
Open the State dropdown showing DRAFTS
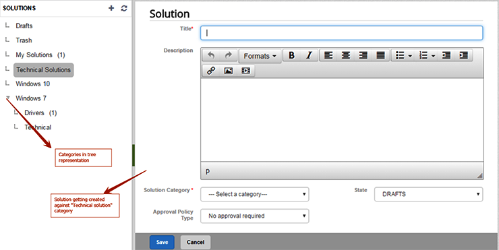coord(428,194)
